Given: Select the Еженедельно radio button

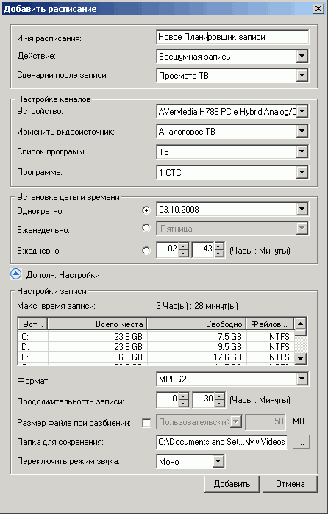Looking at the screenshot, I should click(146, 228).
